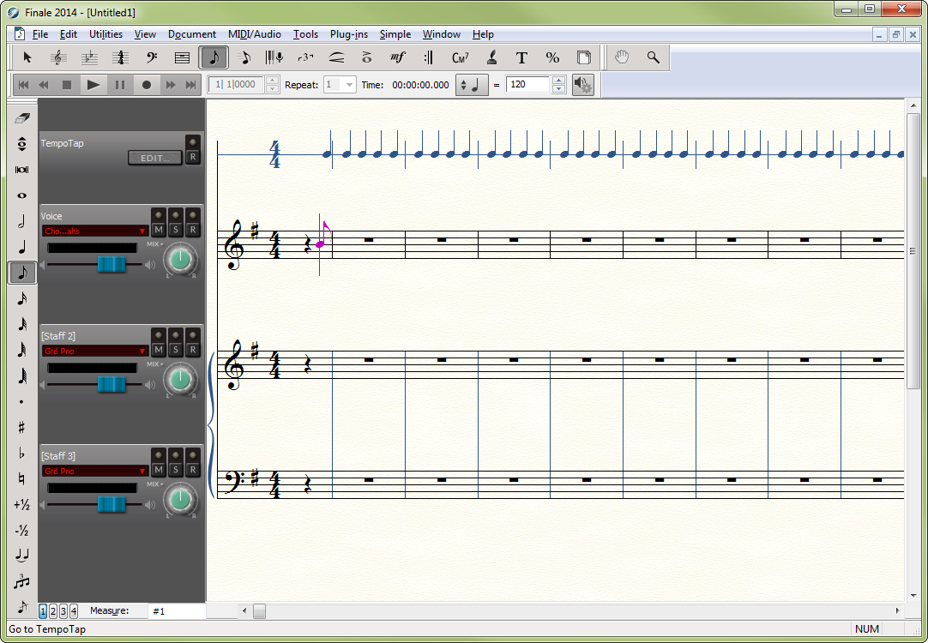Mute the Voice staff
The width and height of the screenshot is (928, 643).
[x=158, y=230]
